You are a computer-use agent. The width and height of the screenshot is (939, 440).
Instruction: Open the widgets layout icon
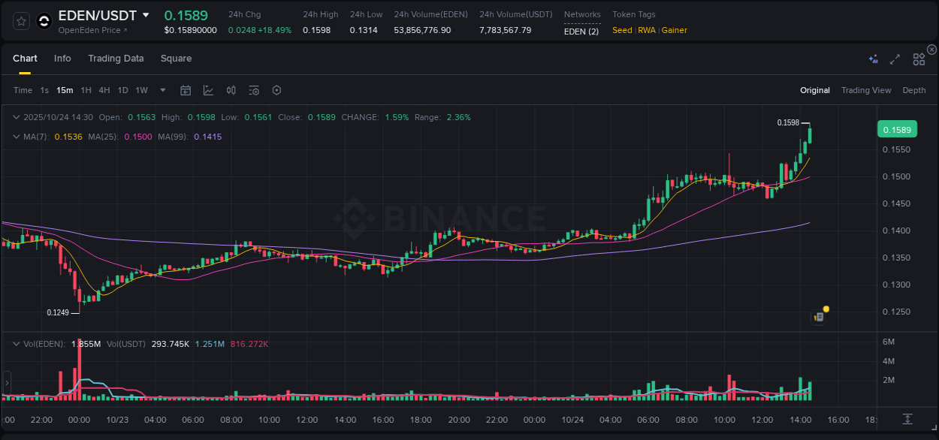918,59
